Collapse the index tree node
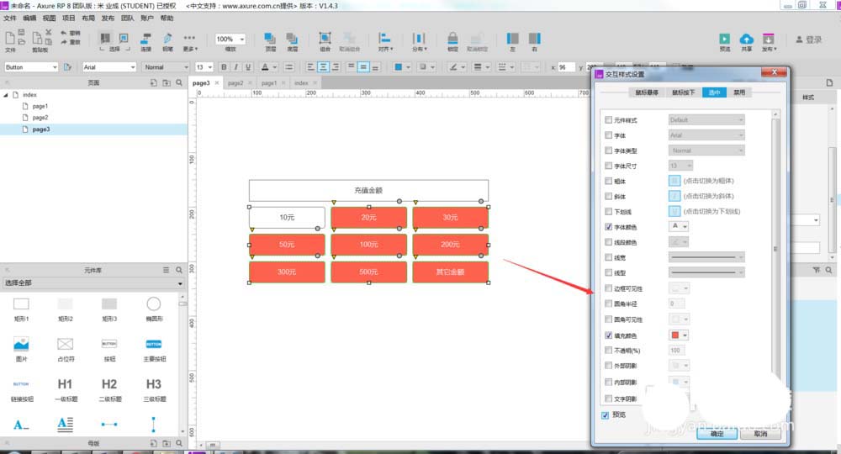Viewport: 841px width, 454px height. 6,95
